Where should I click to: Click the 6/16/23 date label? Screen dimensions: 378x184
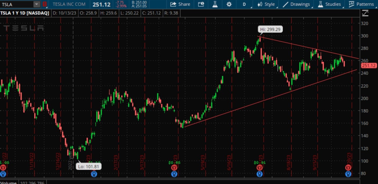coord(230,163)
